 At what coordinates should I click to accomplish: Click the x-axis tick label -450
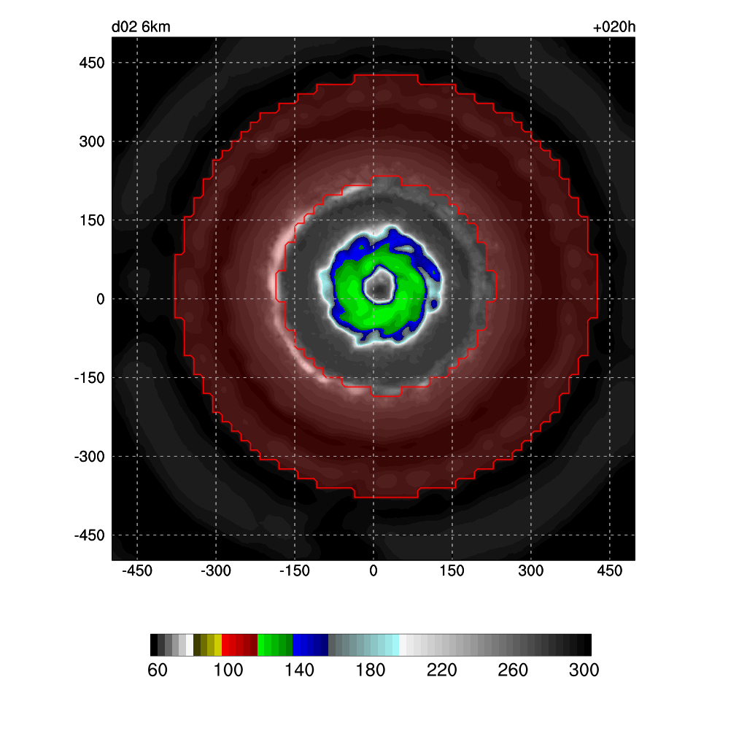click(136, 570)
